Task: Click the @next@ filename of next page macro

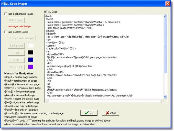Action: tap(22, 84)
